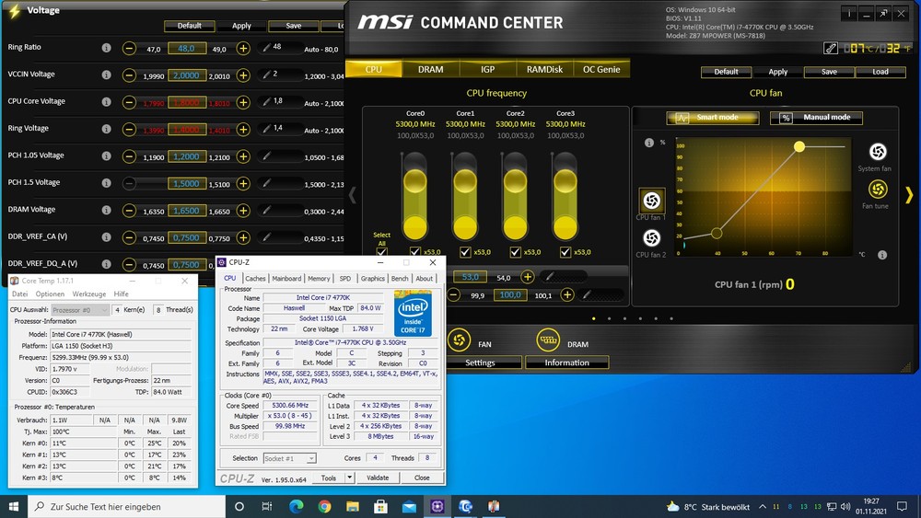
Task: Click the pencil edit icon for PCH 1.5 Voltage
Action: tap(267, 183)
